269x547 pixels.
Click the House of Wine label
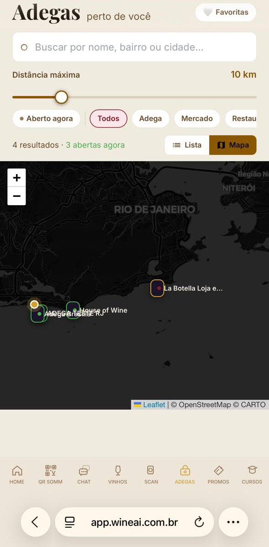104,310
